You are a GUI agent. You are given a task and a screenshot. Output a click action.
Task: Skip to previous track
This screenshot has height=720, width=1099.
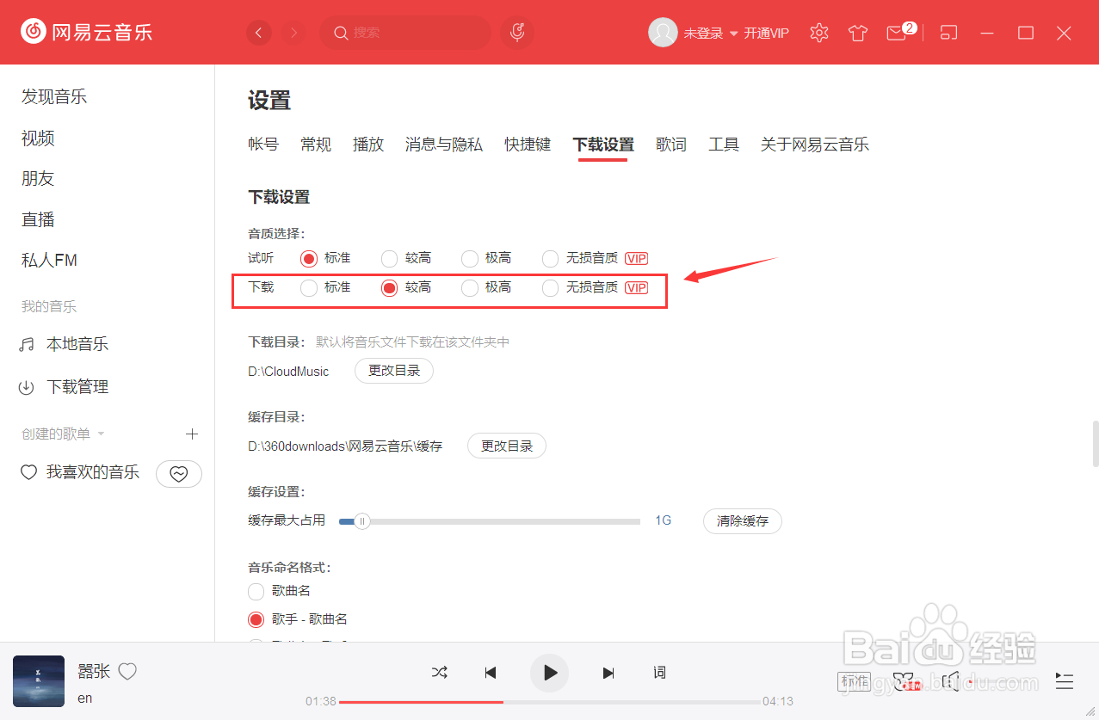[x=491, y=673]
